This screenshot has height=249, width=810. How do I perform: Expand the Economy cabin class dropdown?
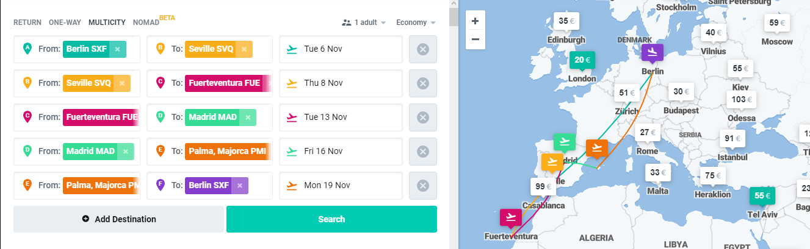click(416, 23)
